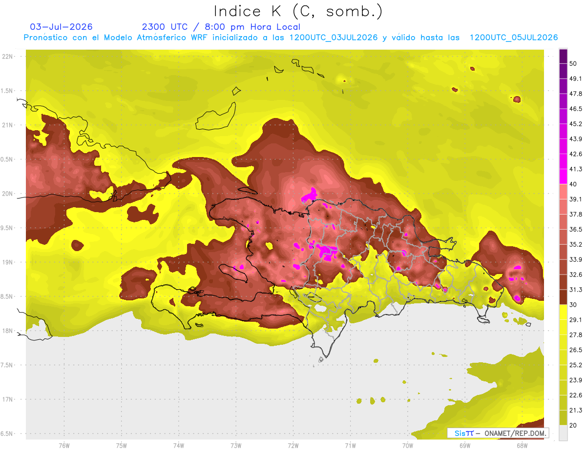Click the "22.6" color scale value
This screenshot has height=452, width=586.
pyautogui.click(x=576, y=395)
